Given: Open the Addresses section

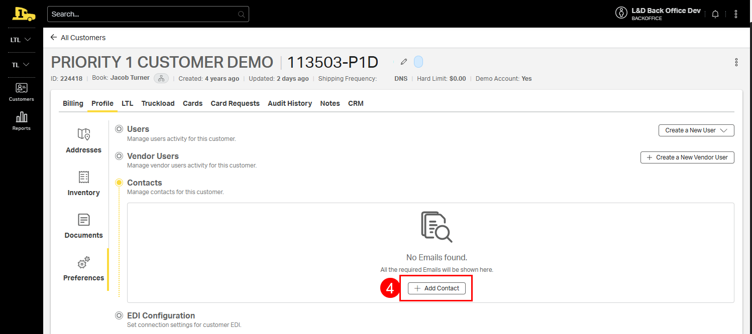Looking at the screenshot, I should pos(83,141).
